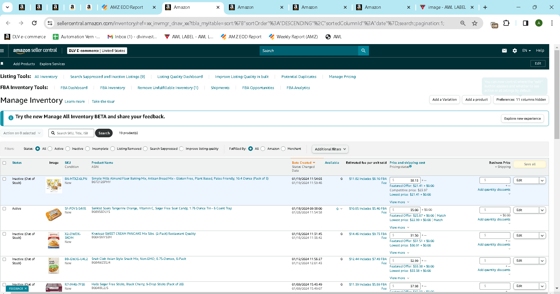
Task: Open the Inbox Gmail bookmark
Action: pyautogui.click(x=132, y=37)
